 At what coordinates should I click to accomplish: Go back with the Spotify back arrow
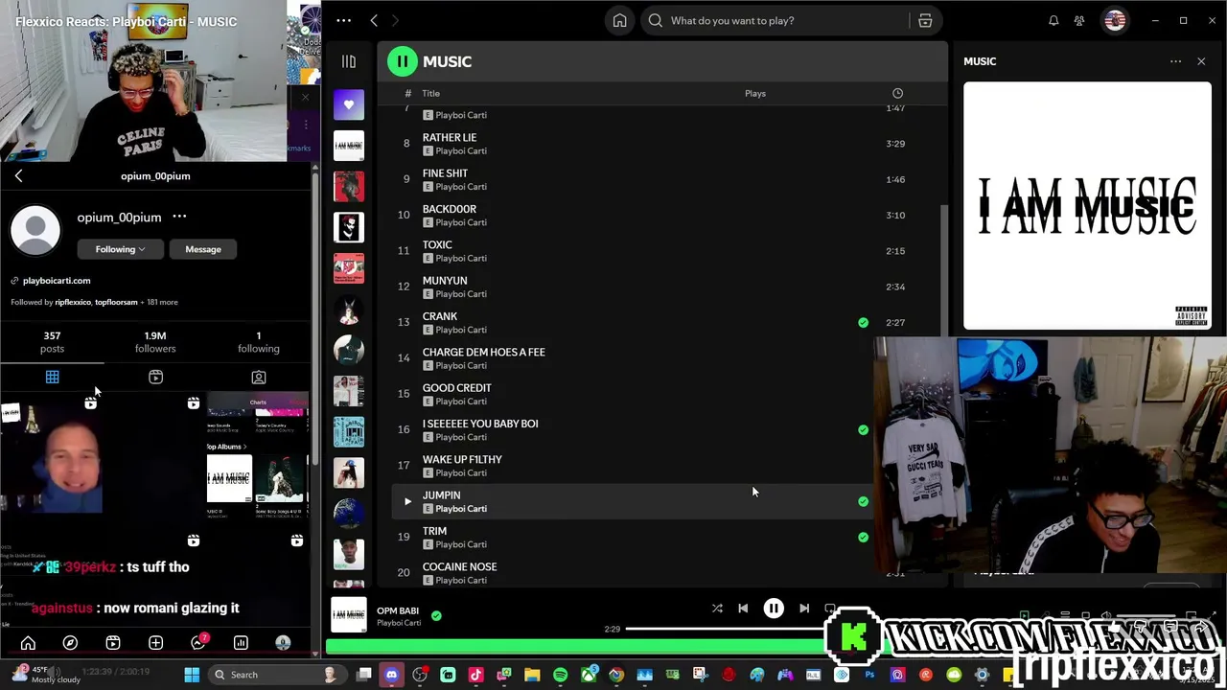pyautogui.click(x=374, y=20)
